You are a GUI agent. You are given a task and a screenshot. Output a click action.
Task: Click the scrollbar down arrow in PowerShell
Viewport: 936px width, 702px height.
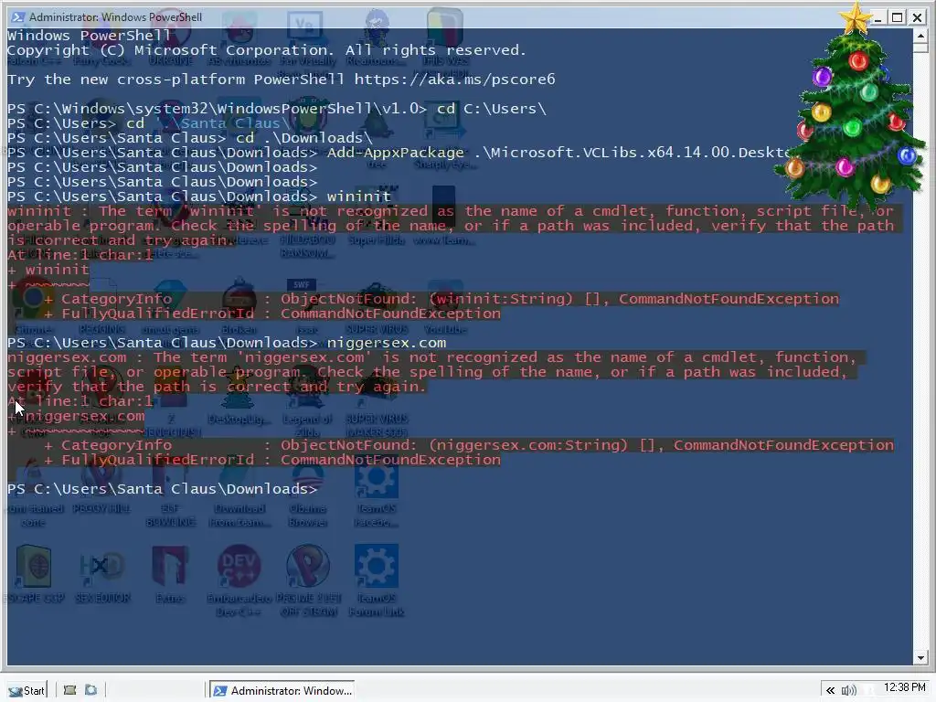pos(920,658)
